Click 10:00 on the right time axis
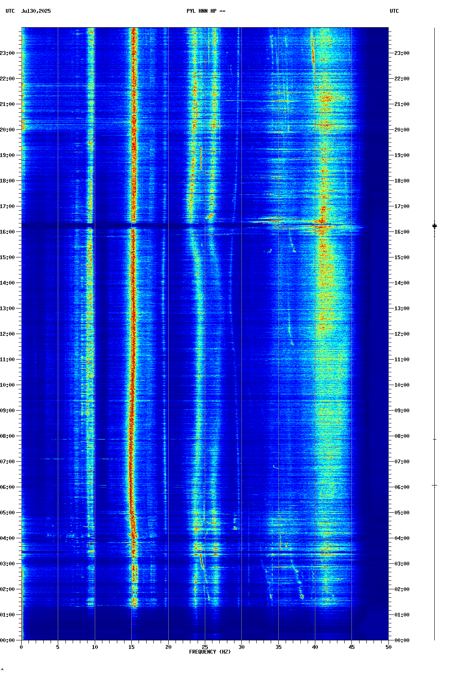Screen dimensions: 453x674 (402, 385)
